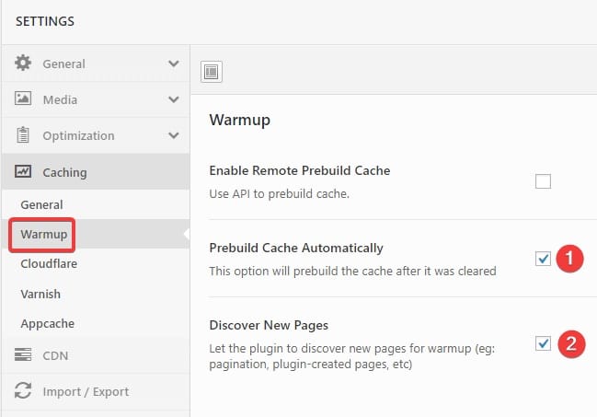
Task: Toggle the Discover New Pages checkbox
Action: pyautogui.click(x=543, y=343)
